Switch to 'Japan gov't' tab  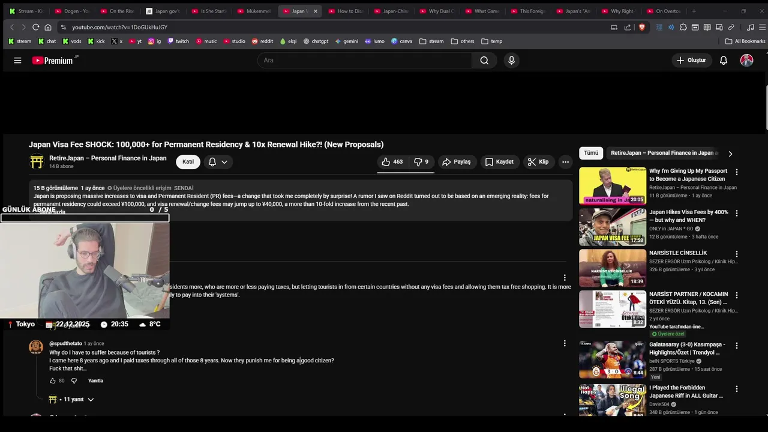(163, 11)
